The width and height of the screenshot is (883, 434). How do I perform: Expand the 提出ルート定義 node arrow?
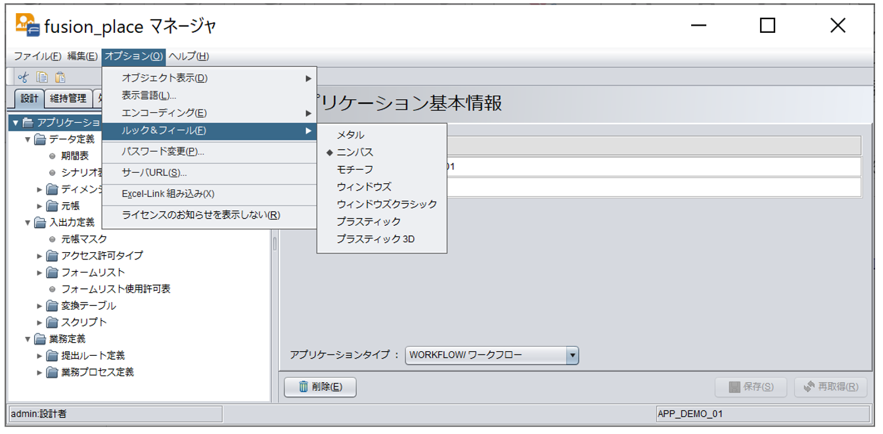pos(40,356)
